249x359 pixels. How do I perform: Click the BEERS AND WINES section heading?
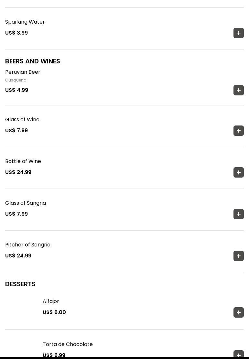click(33, 61)
